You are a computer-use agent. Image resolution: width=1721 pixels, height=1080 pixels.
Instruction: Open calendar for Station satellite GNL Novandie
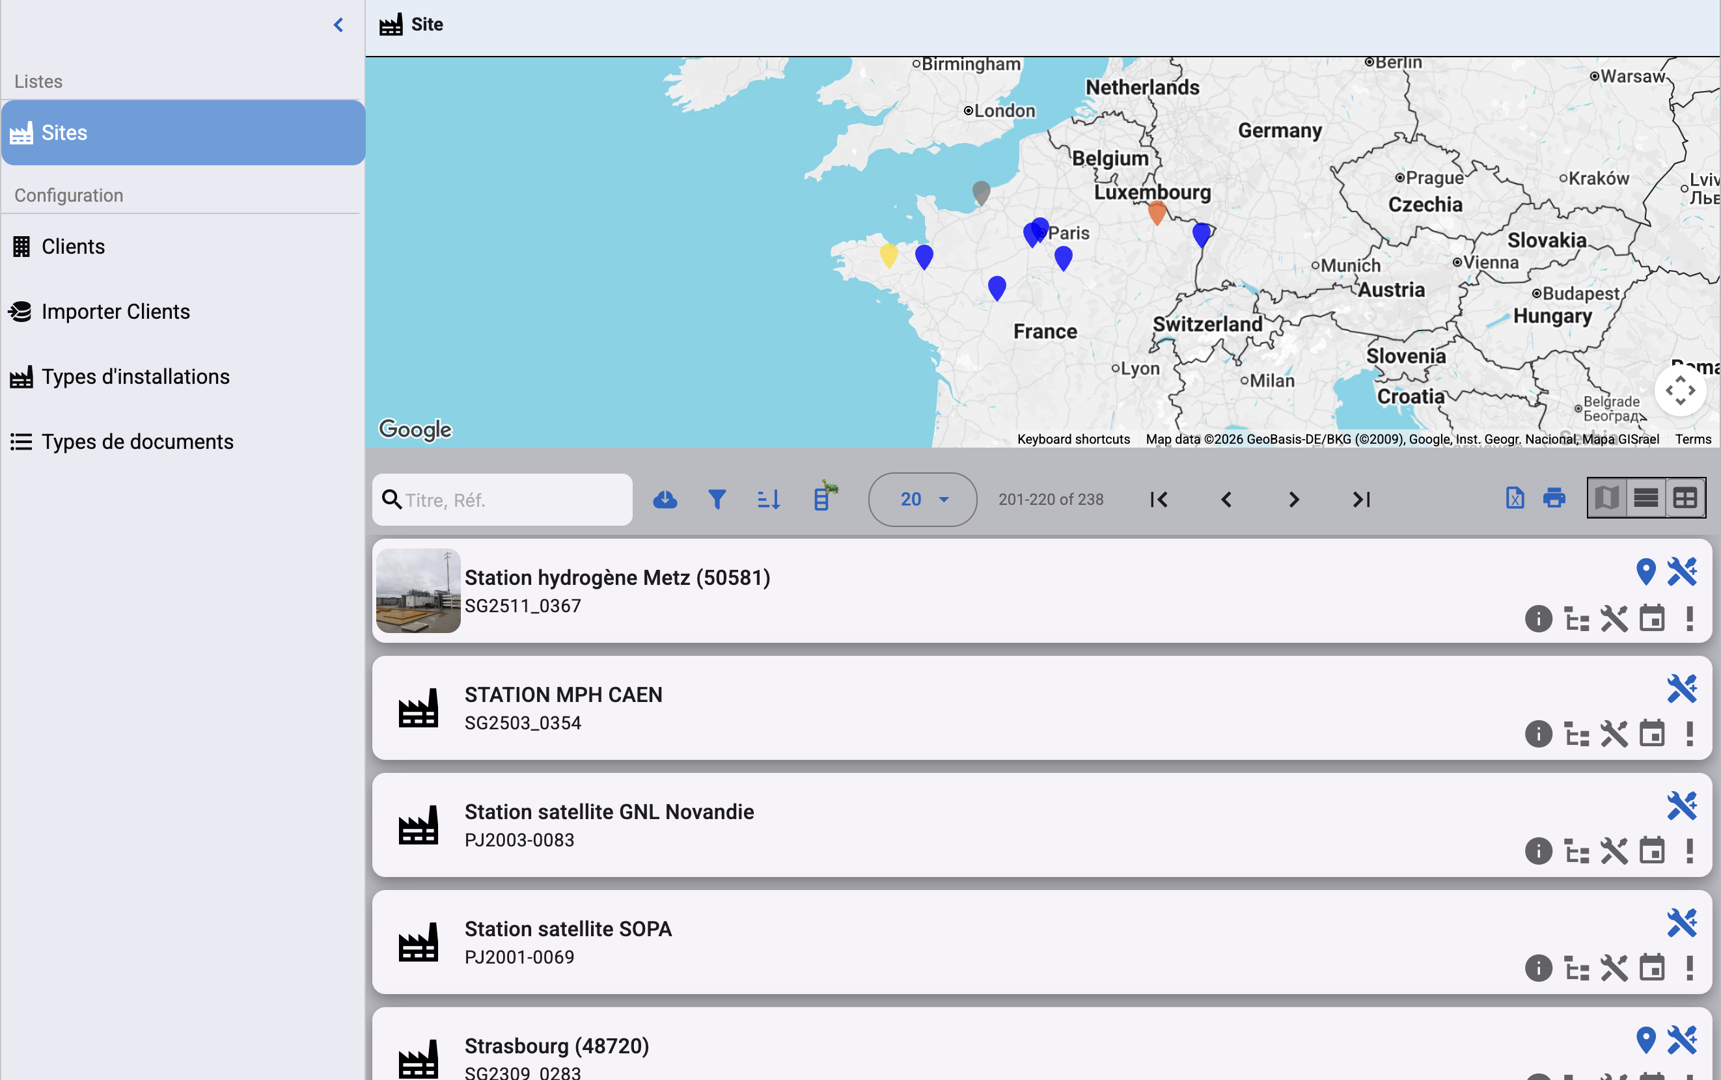coord(1652,851)
